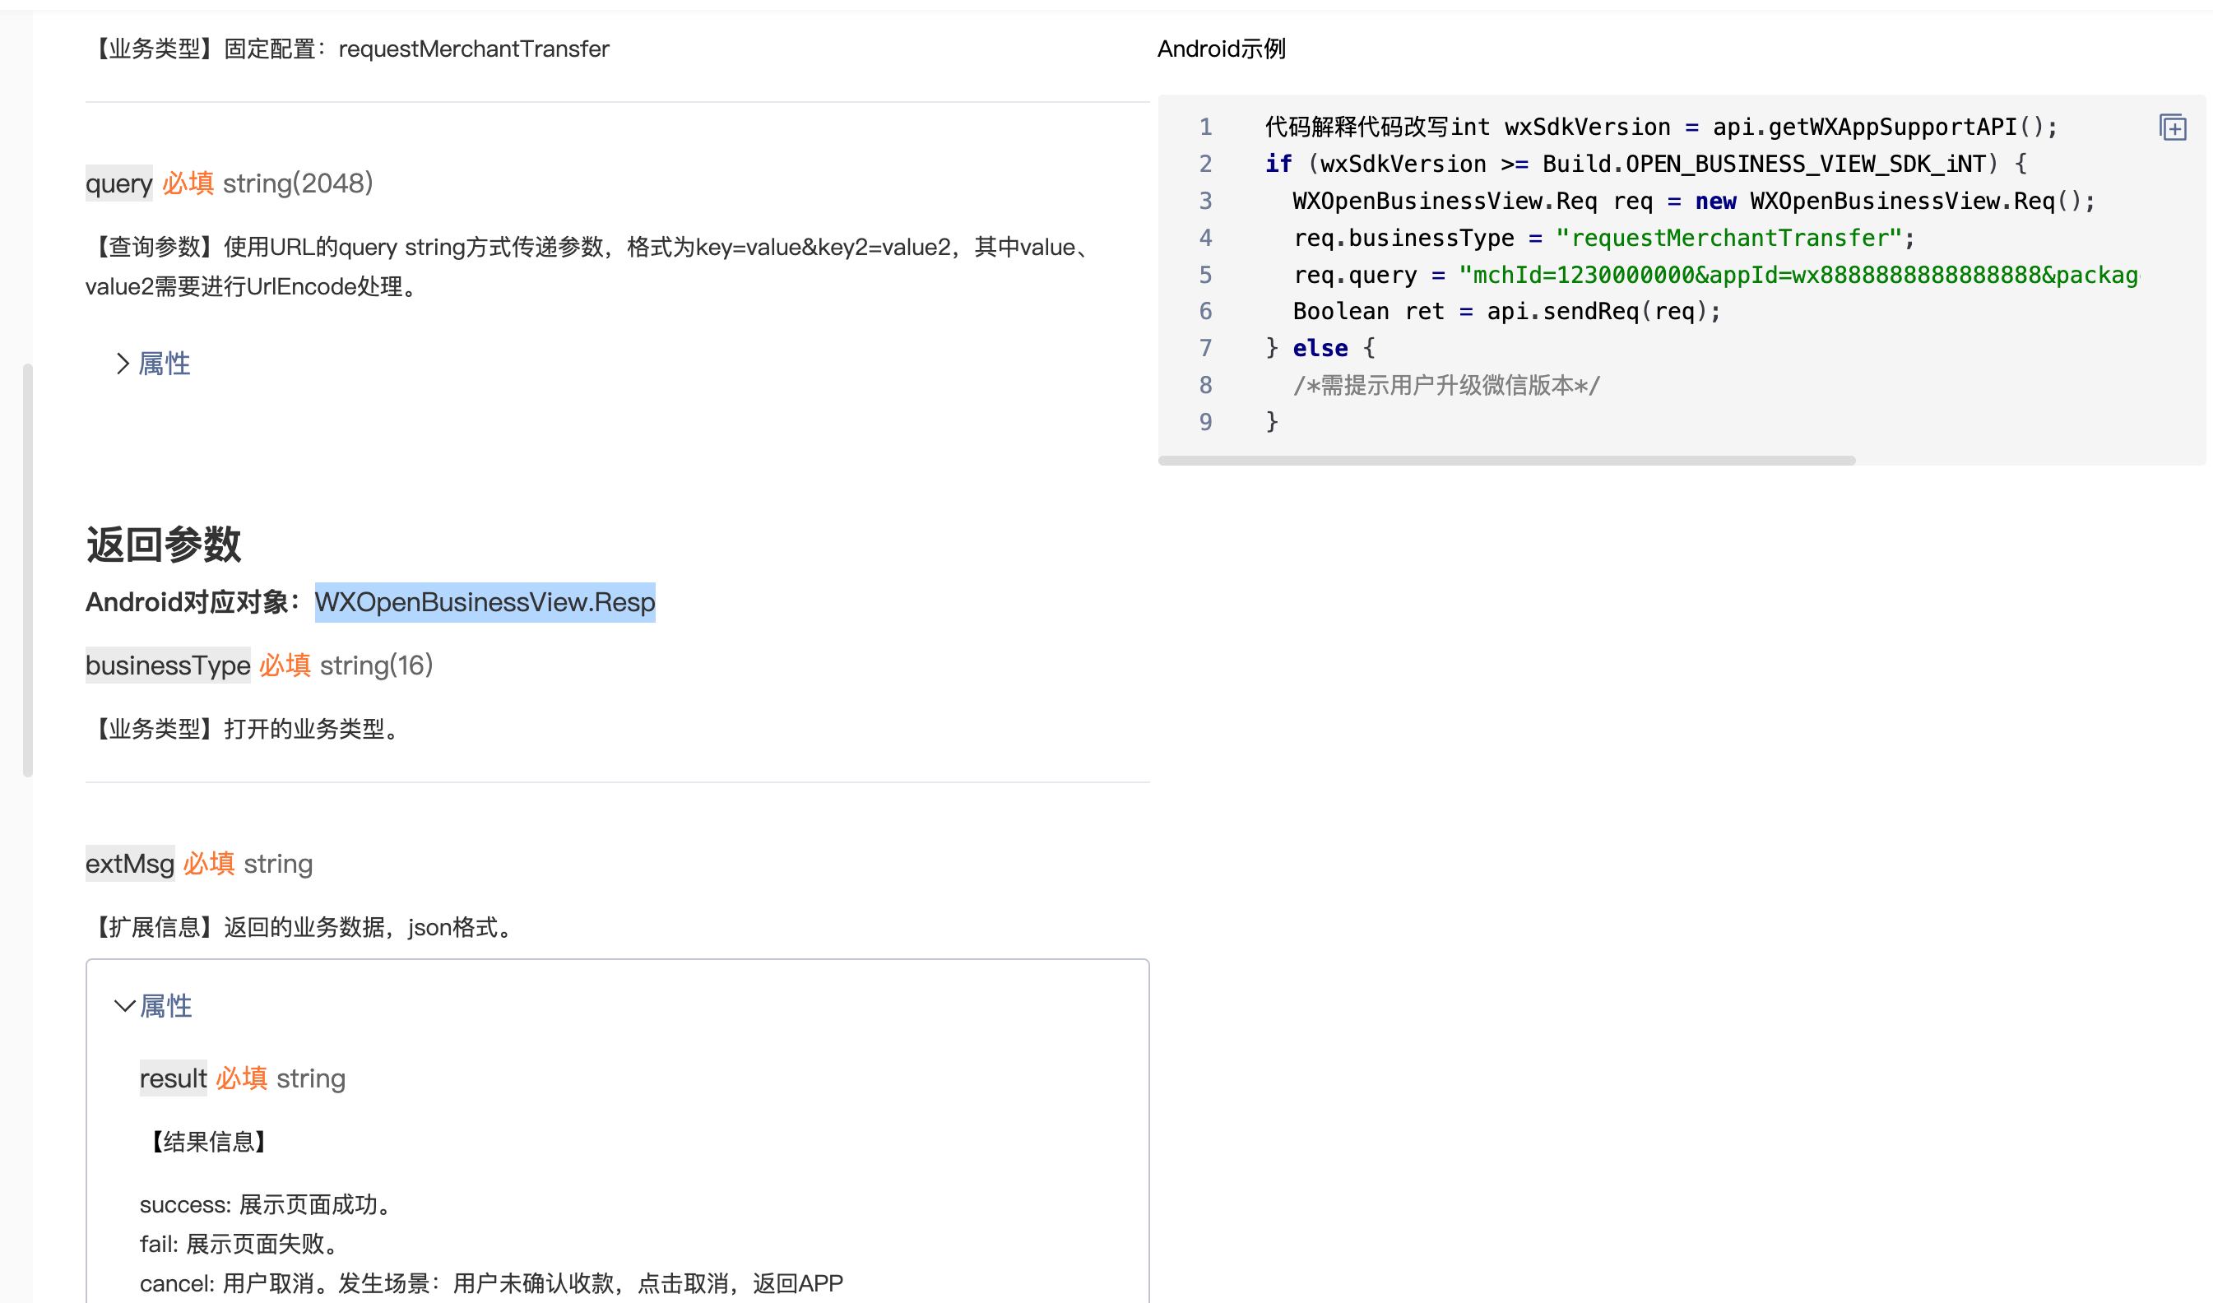Screen dimensions: 2213x1303
Task: Click the highlighted WXOpenBusinessView.Resp text
Action: [x=485, y=602]
